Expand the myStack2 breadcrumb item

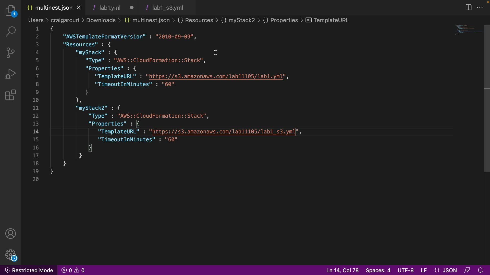pyautogui.click(x=241, y=20)
